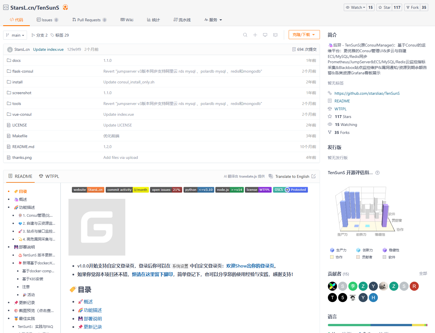The height and width of the screenshot is (333, 435).
Task: Open contributor avatar with letter T
Action: click(332, 298)
